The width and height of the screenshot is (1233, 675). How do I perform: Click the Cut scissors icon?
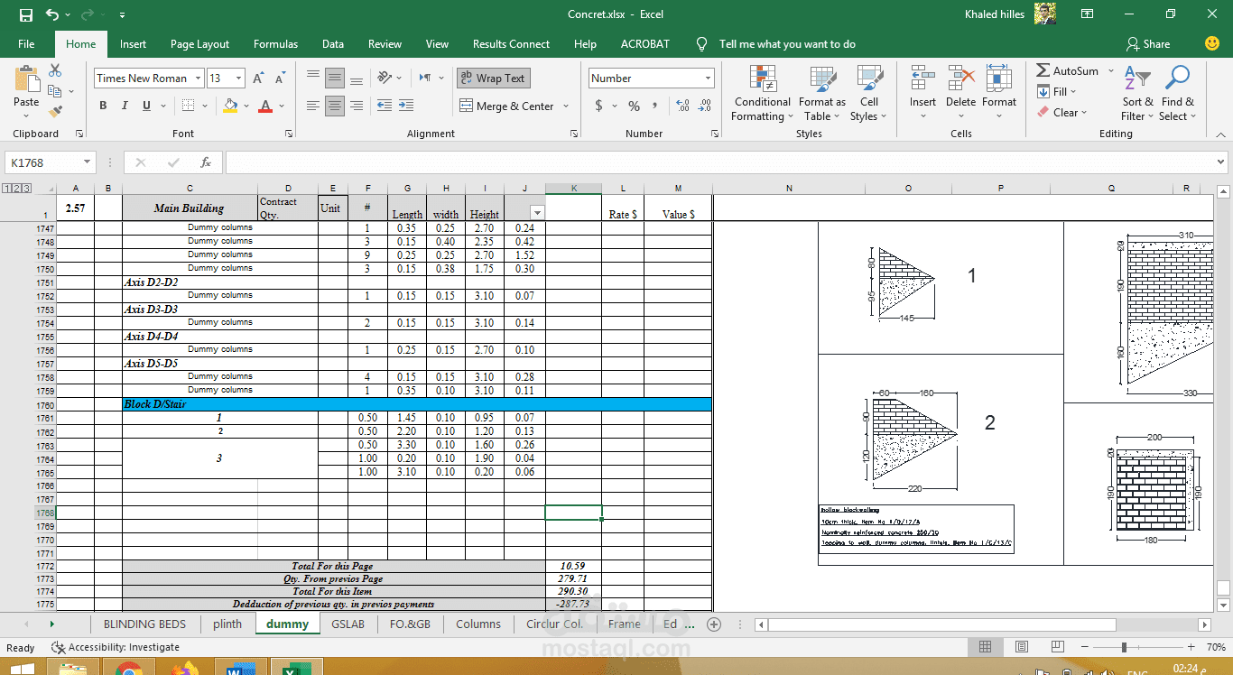point(55,70)
